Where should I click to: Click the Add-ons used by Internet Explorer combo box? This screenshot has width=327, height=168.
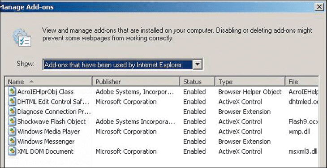point(123,65)
